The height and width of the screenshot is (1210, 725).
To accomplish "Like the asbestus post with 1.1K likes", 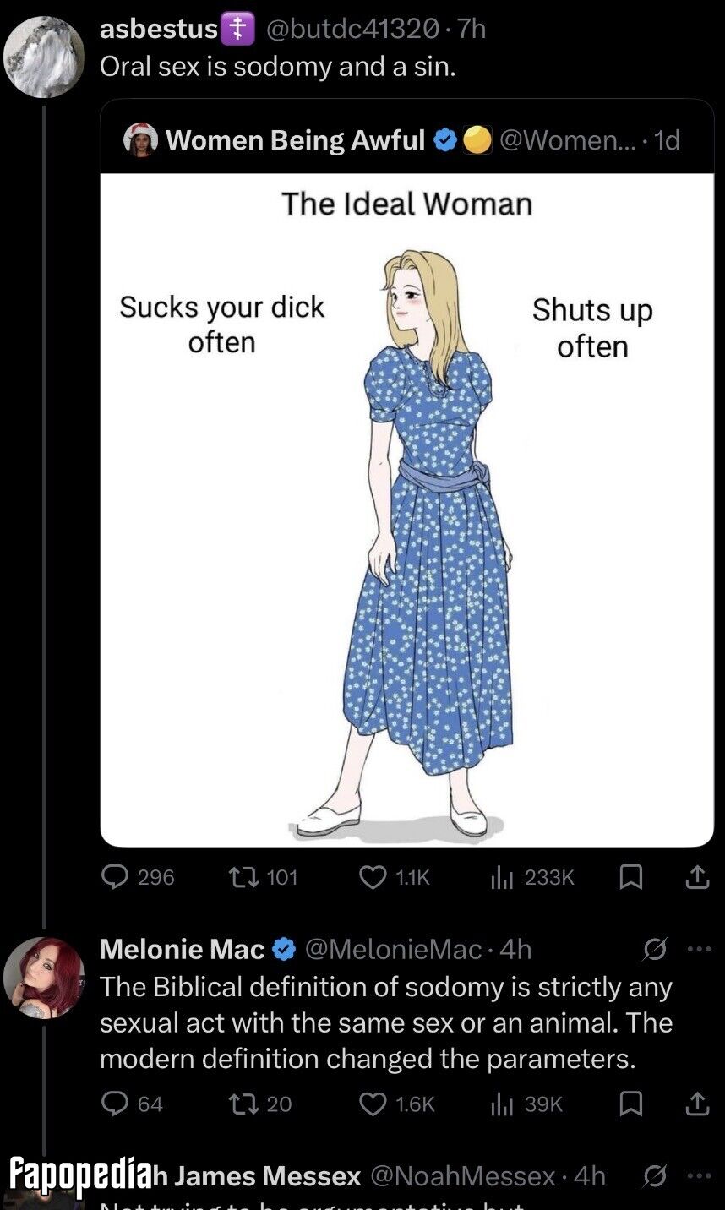I will (x=395, y=877).
